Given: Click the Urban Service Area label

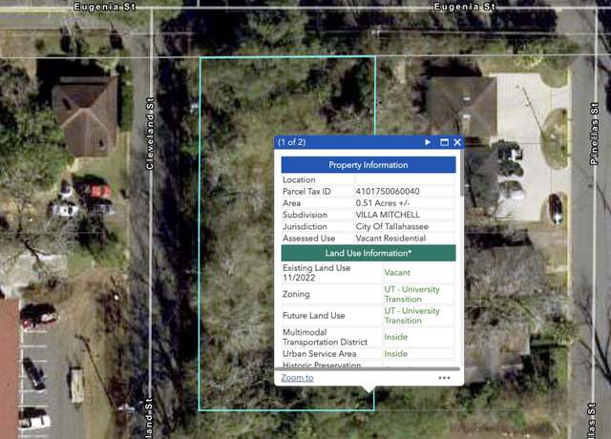Looking at the screenshot, I should click(319, 354).
